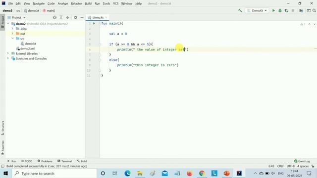Open Project Structure icon in toolbar
This screenshot has width=317, height=178.
pyautogui.click(x=301, y=10)
